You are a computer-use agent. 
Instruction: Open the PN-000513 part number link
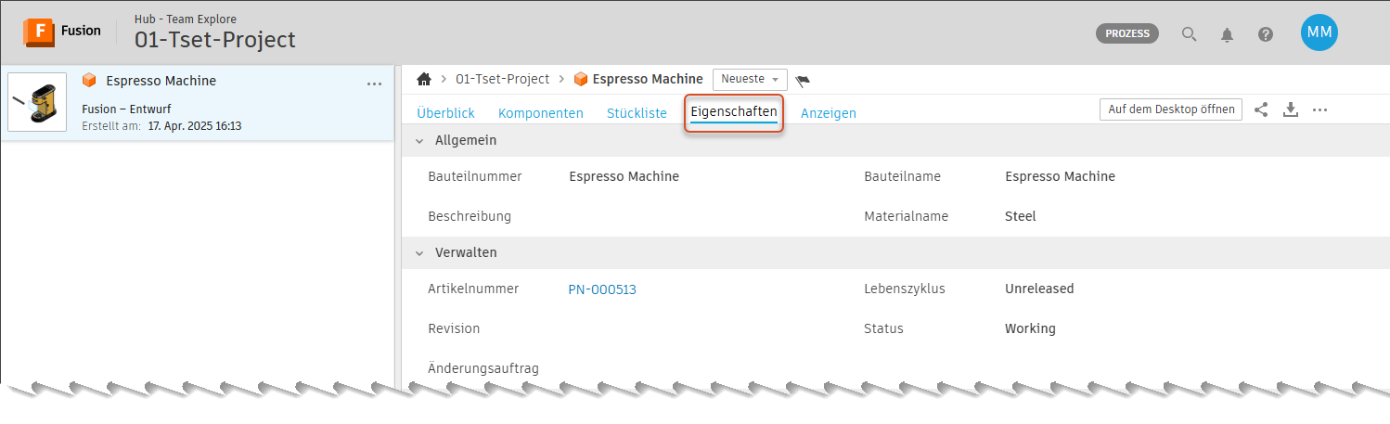tap(602, 289)
